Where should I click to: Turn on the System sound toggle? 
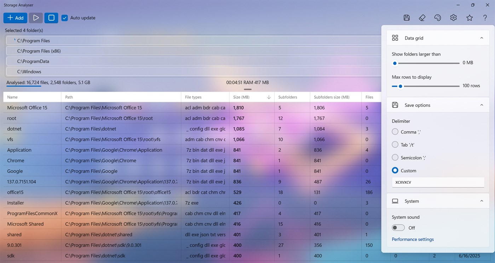point(398,228)
